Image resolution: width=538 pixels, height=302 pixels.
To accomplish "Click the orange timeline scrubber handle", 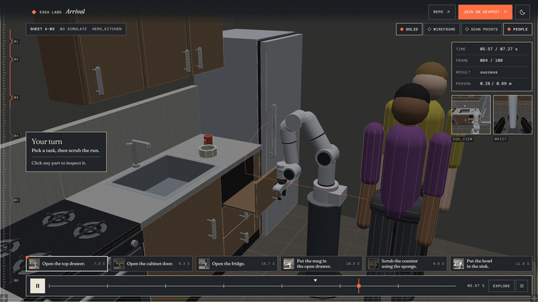I will (358, 285).
